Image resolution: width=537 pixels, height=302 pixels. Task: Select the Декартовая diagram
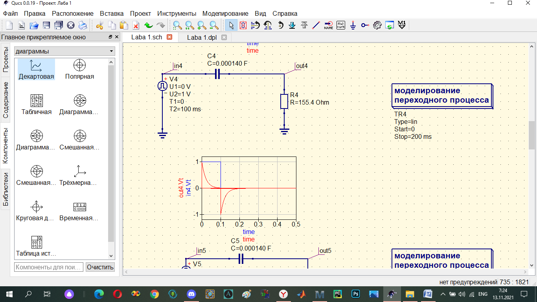[36, 70]
